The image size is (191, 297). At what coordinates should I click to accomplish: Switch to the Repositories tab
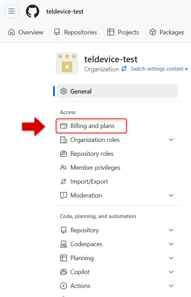[x=75, y=32]
